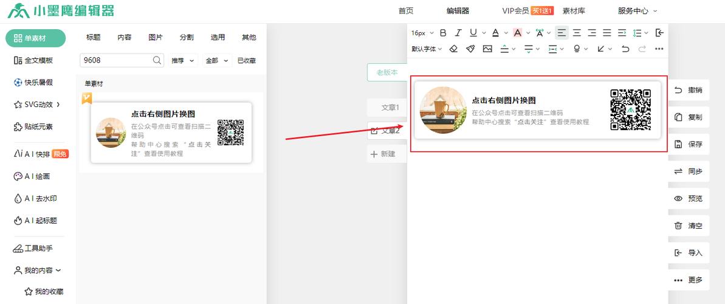The image size is (725, 304).
Task: Switch to the 图片 material tab
Action: coord(156,38)
